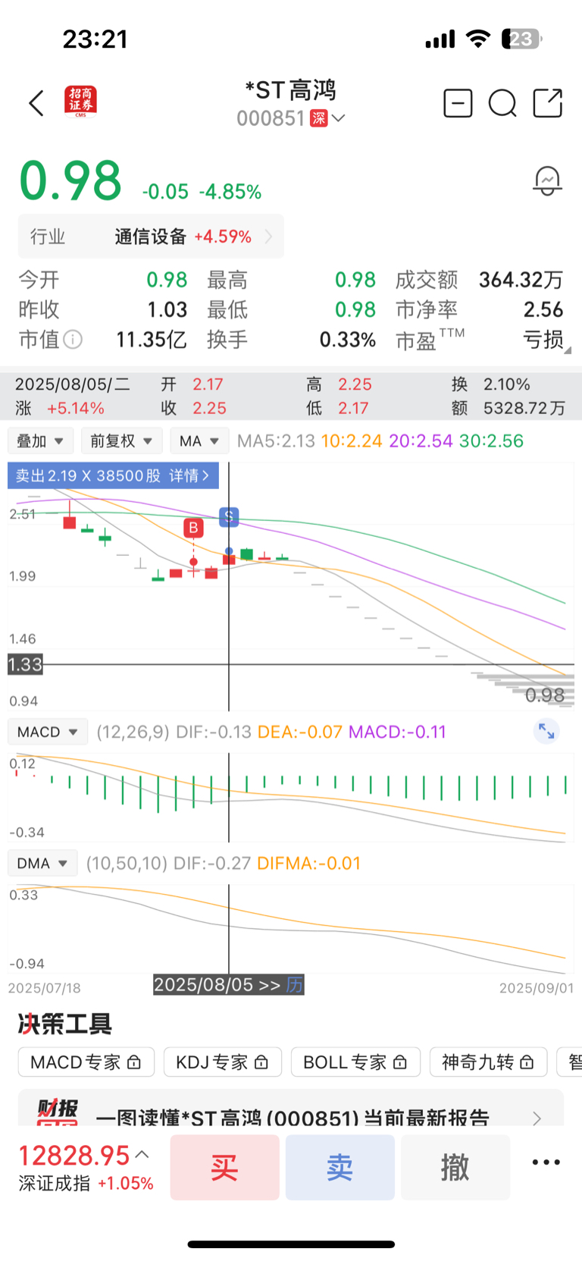Open 通信设备 industry row chevron
The image size is (582, 1261).
click(x=268, y=237)
